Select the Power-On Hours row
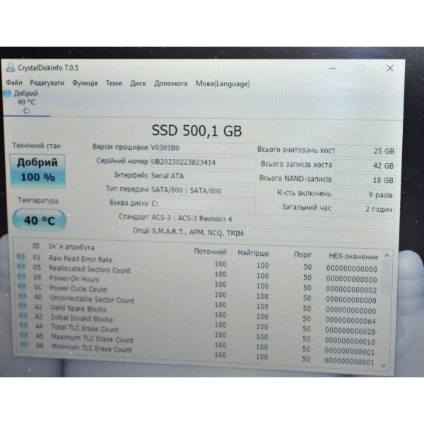 point(197,283)
